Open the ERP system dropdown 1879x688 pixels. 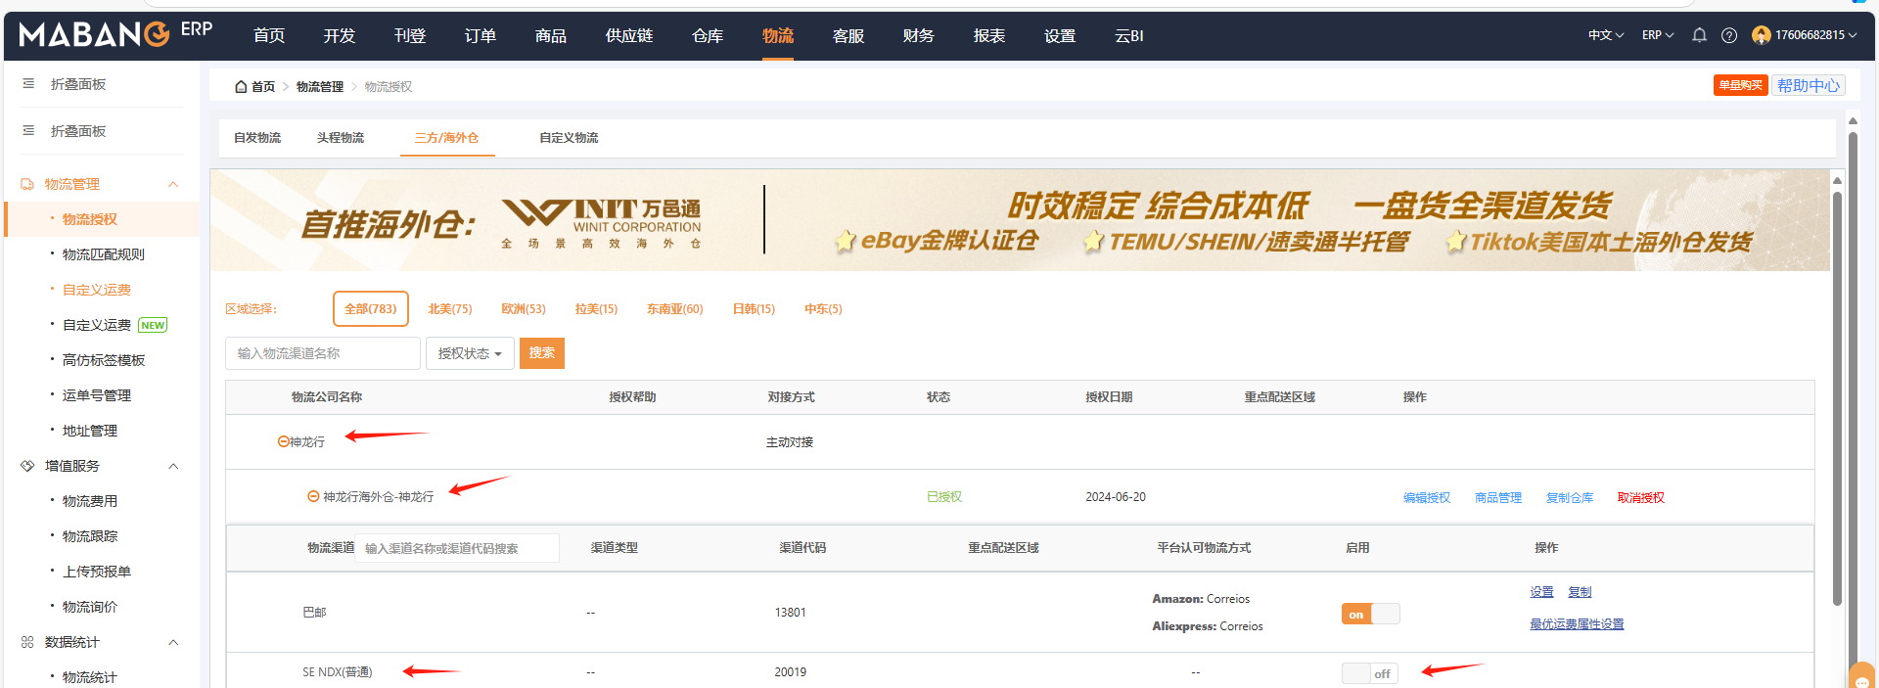tap(1658, 35)
